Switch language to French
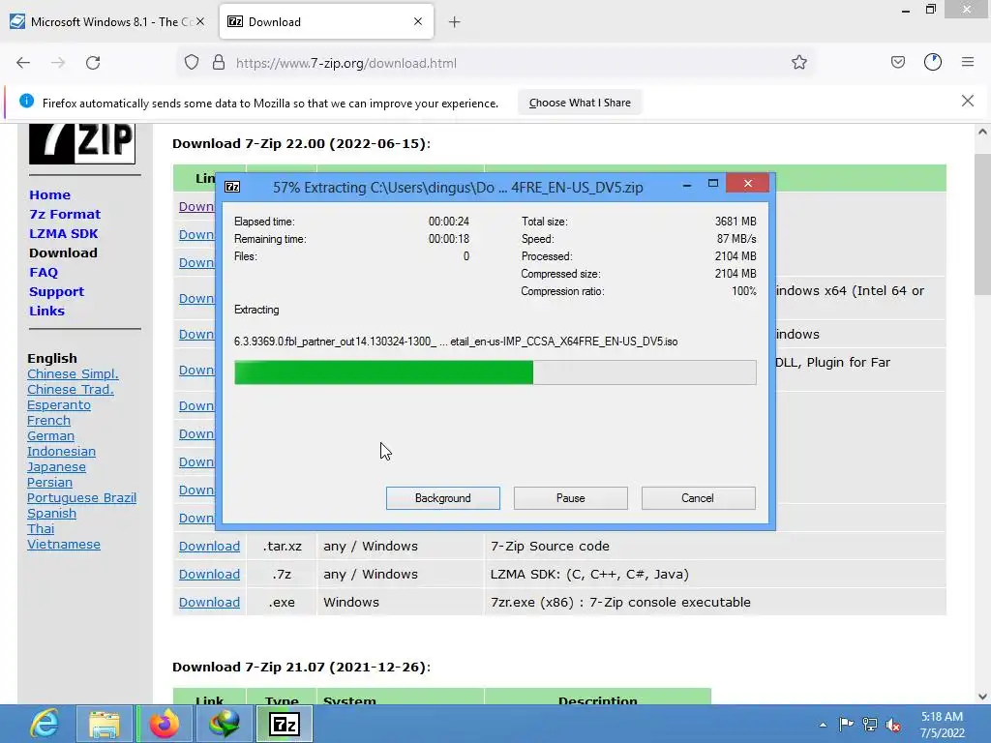The height and width of the screenshot is (743, 991). pyautogui.click(x=48, y=420)
